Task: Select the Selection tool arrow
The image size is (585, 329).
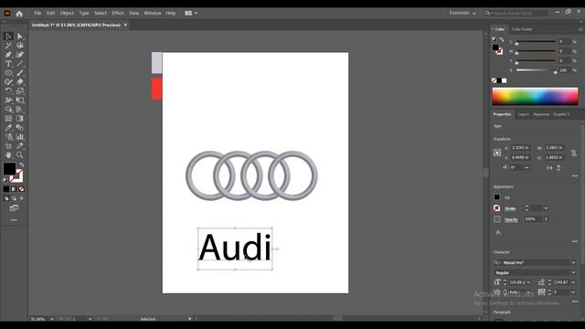Action: pos(8,37)
